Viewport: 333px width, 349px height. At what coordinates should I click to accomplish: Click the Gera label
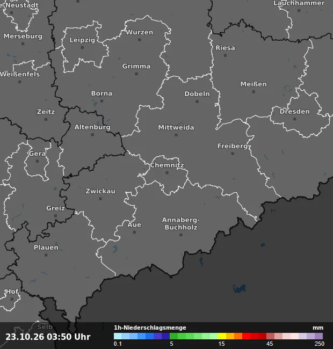point(37,154)
